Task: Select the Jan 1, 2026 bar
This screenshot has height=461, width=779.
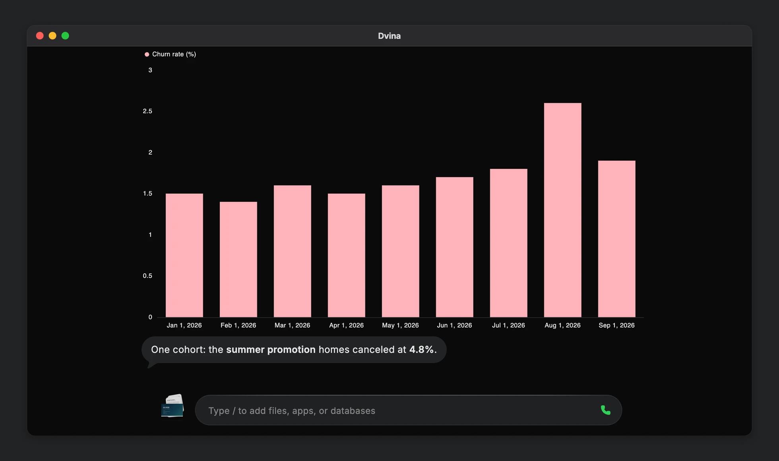Action: pos(184,255)
